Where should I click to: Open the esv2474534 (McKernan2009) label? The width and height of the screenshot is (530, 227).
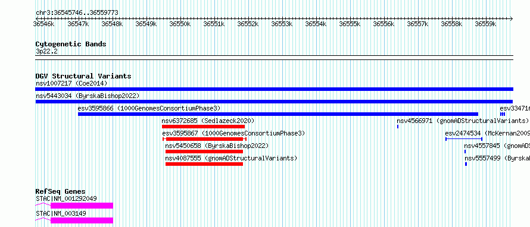coord(487,133)
